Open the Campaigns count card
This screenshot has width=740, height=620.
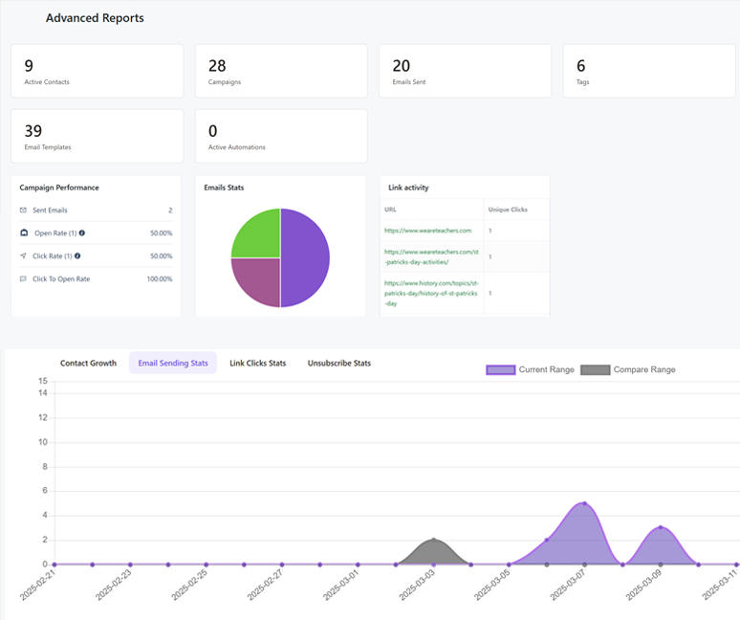(x=281, y=71)
